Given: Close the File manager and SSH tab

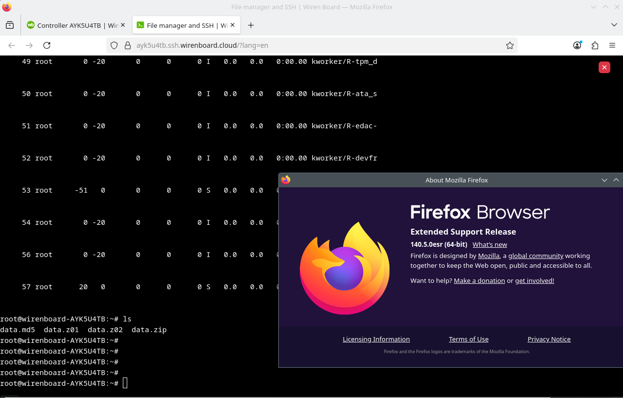Looking at the screenshot, I should [233, 25].
